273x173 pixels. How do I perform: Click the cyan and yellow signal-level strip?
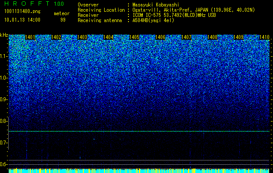coord(139,170)
